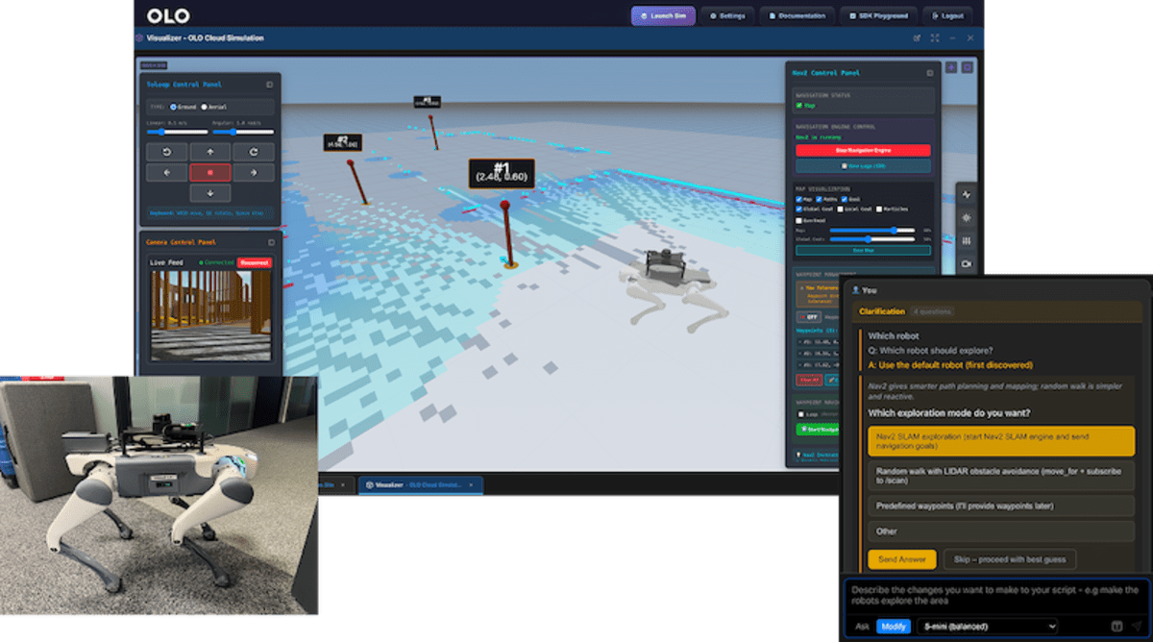Select the Visualizer - OLO Cloud tab
Image resolution: width=1153 pixels, height=642 pixels.
421,485
